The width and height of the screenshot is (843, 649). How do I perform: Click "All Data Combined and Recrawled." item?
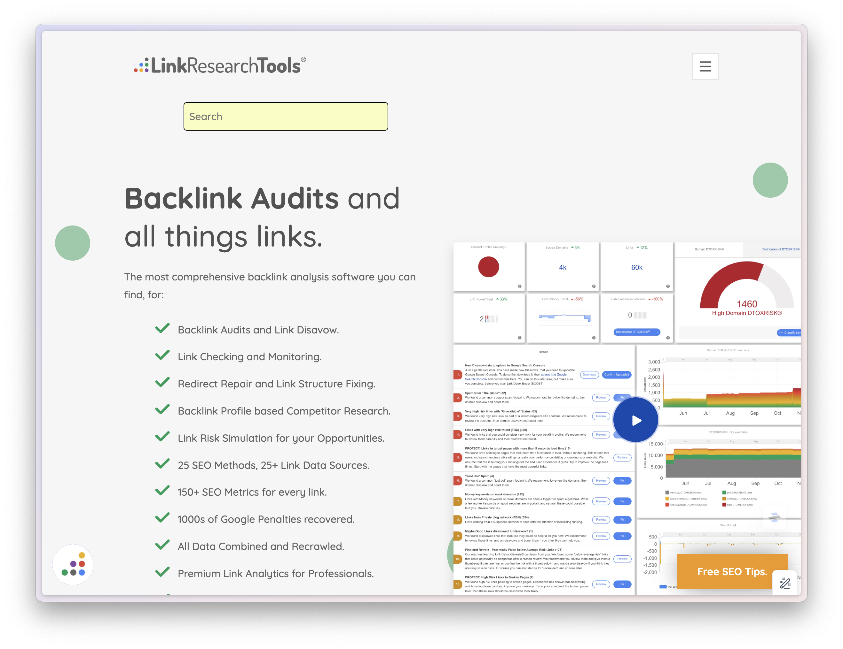(x=261, y=546)
